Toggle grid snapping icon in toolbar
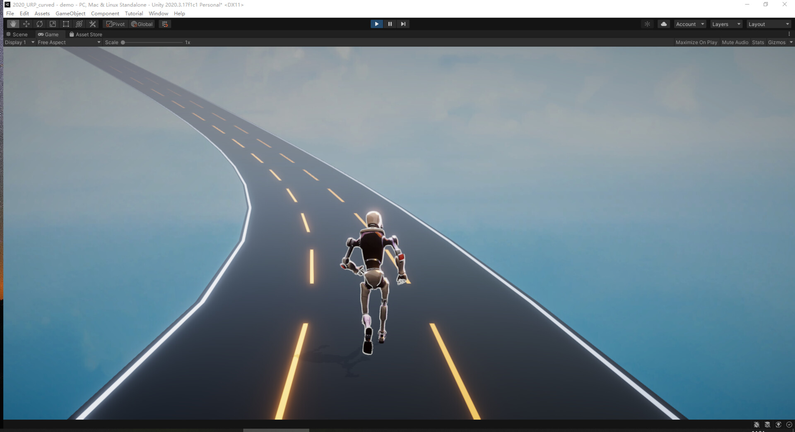 (x=164, y=24)
